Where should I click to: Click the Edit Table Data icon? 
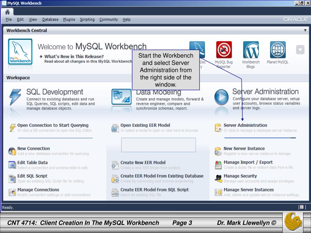coord(12,165)
